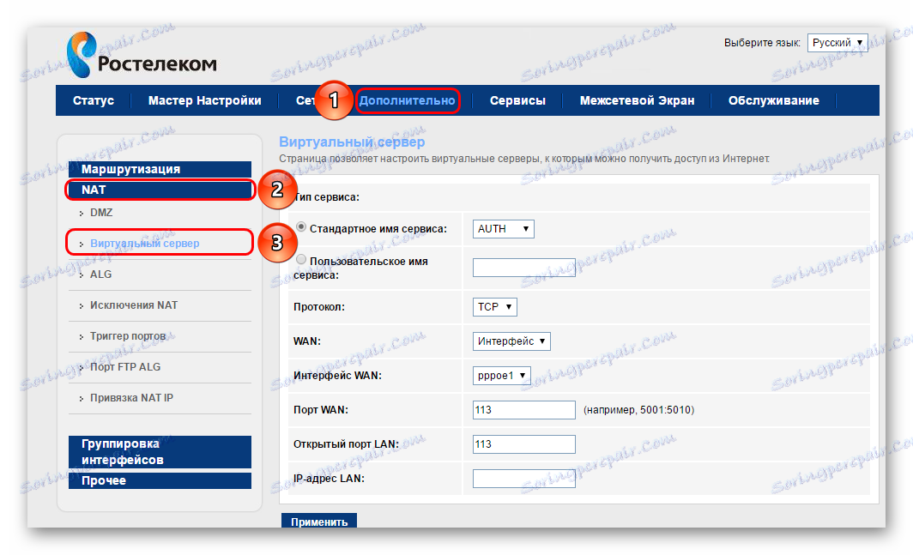Click the Применить button
Viewport: 913px width, 555px height.
319,522
